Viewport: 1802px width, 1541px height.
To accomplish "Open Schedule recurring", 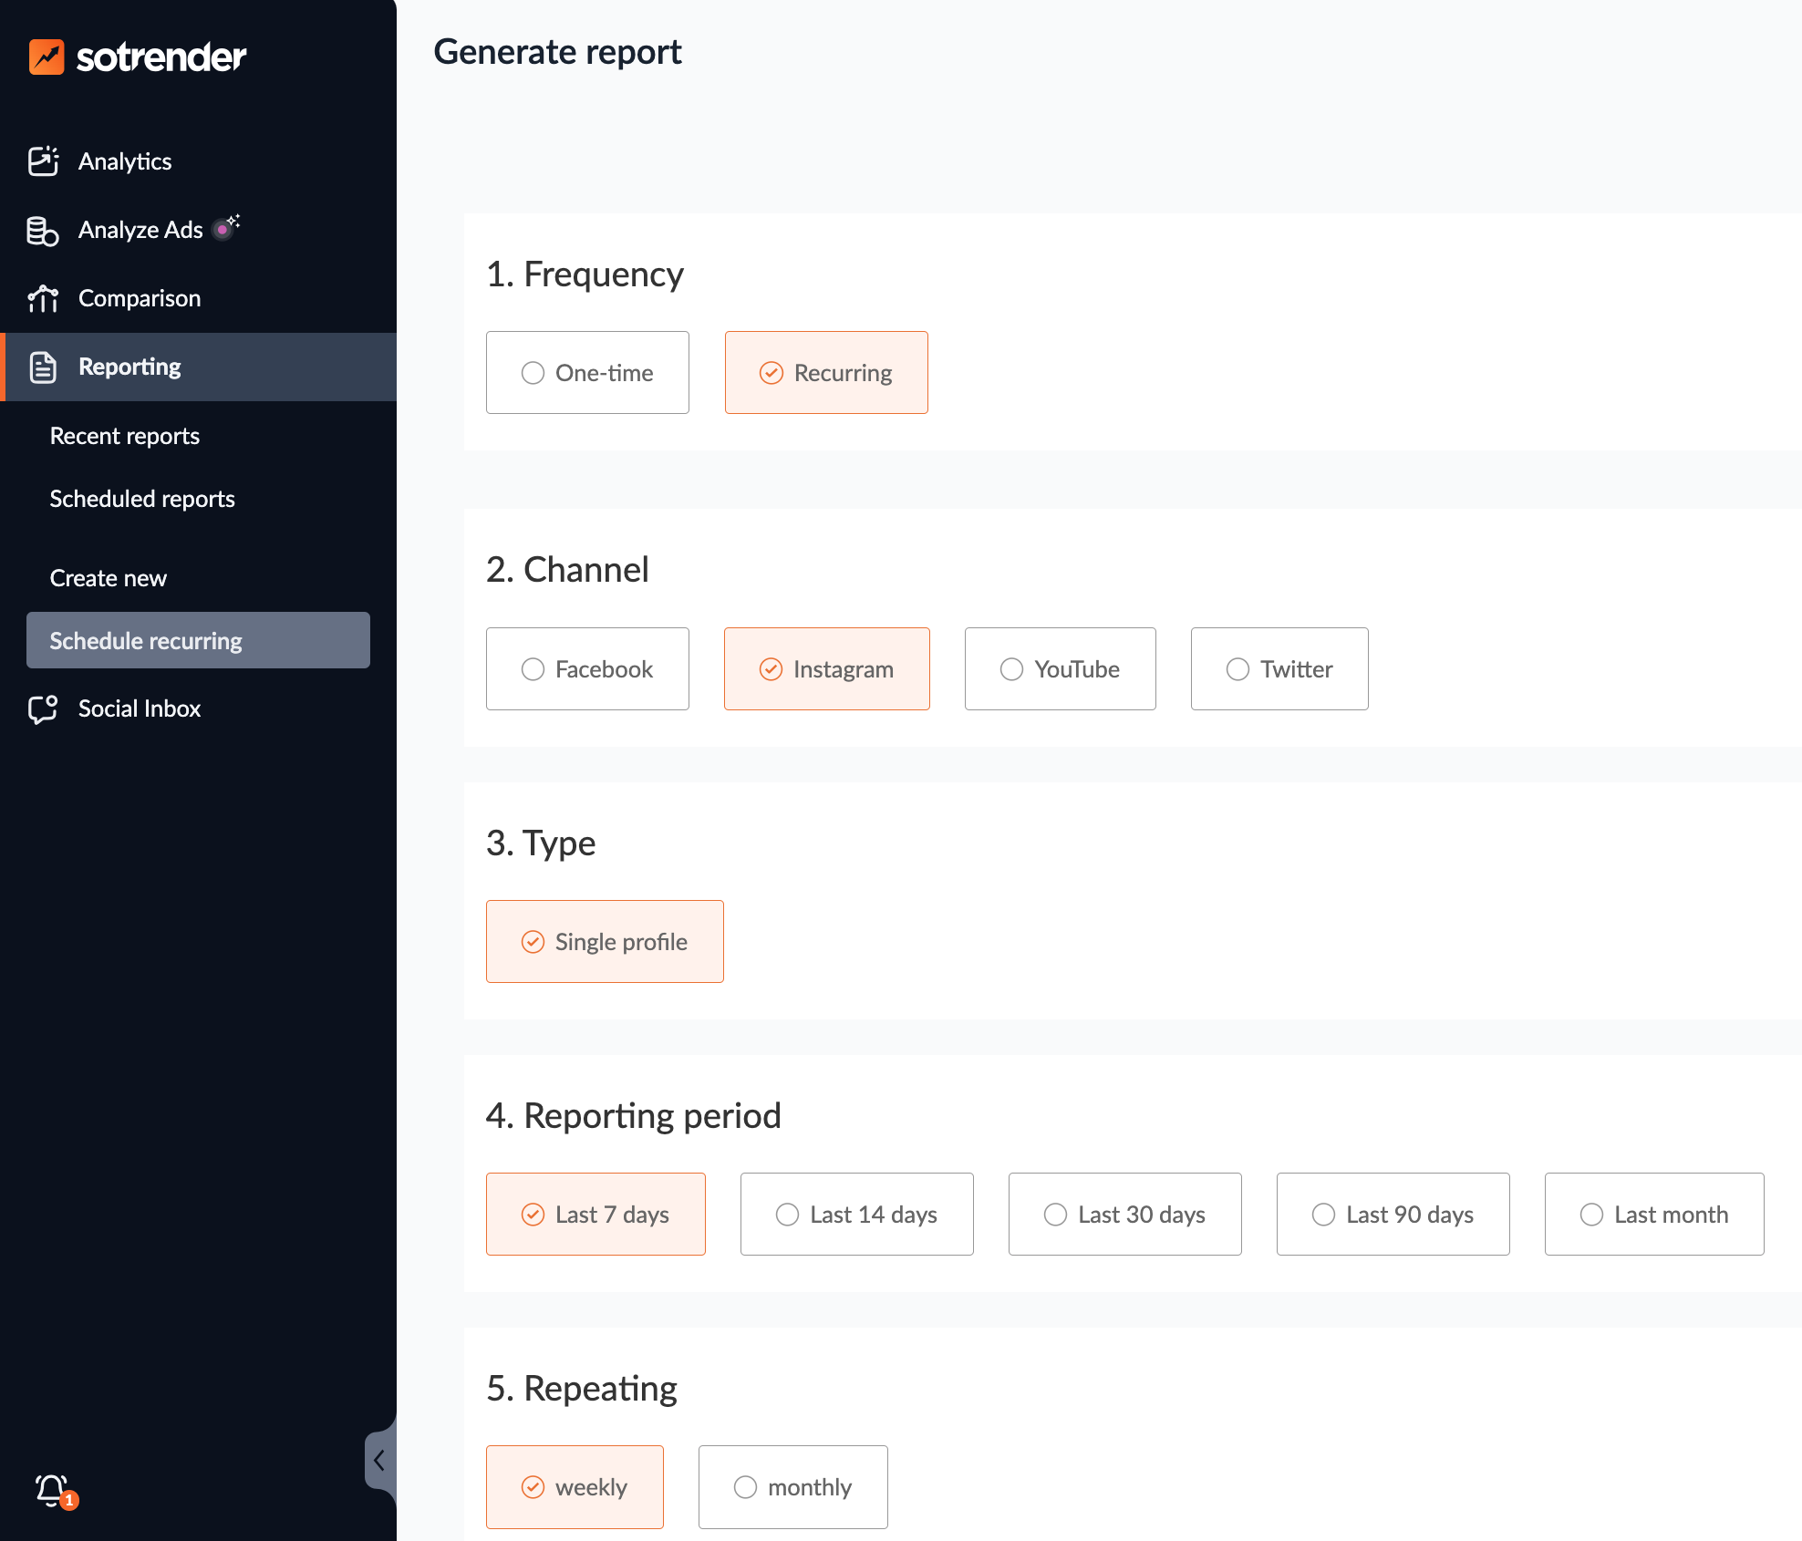I will click(x=198, y=640).
